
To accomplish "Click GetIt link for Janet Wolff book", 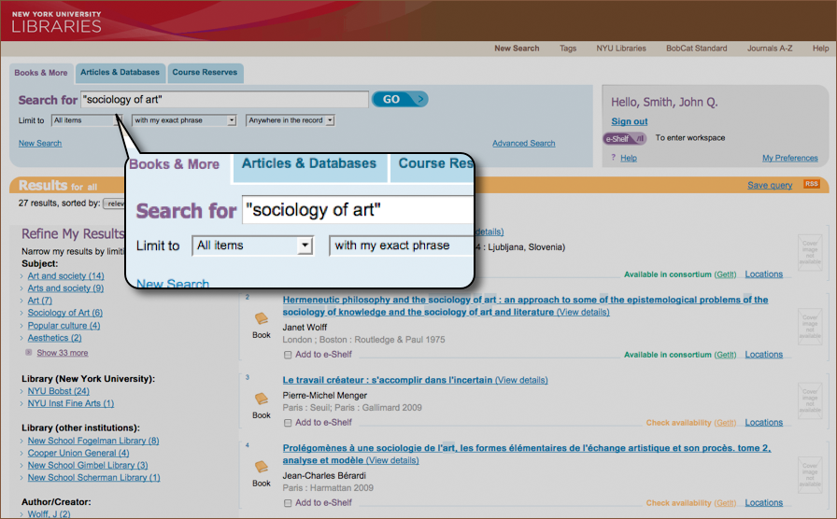I will click(x=725, y=355).
